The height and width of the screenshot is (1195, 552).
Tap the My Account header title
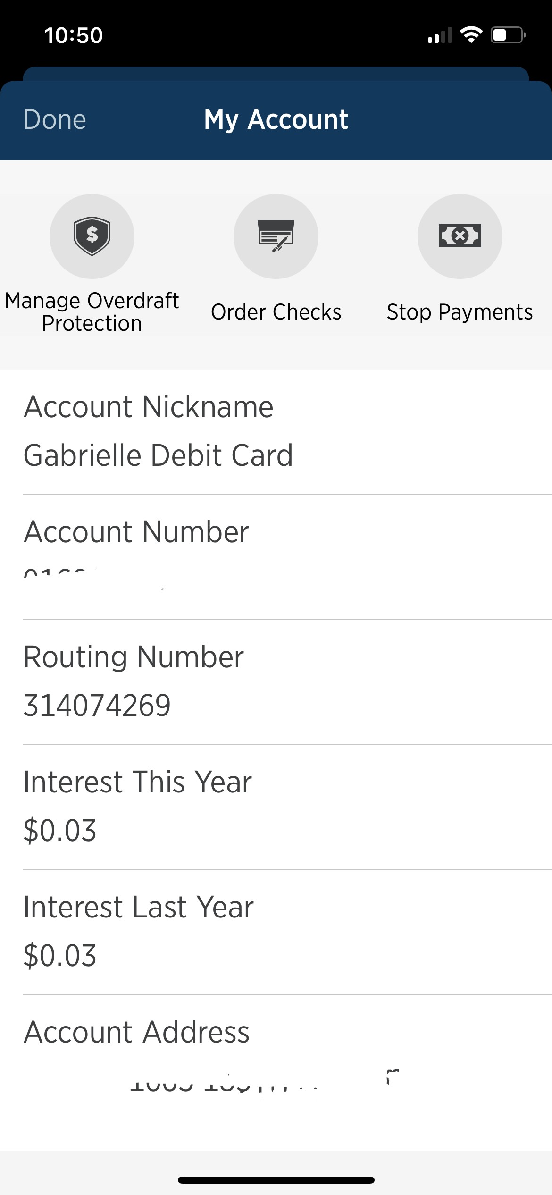click(x=276, y=119)
